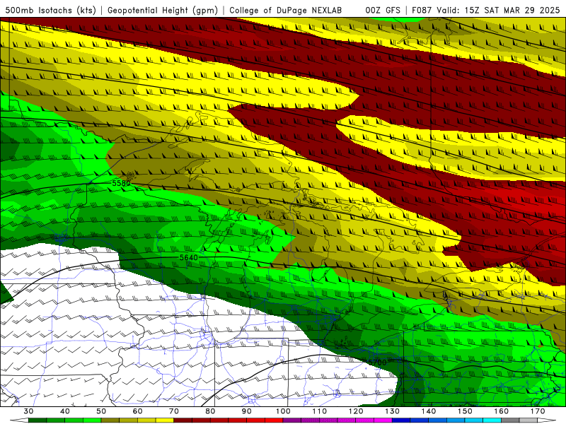Click the bright red legend swatch before 100
The height and width of the screenshot is (424, 566).
[274, 420]
